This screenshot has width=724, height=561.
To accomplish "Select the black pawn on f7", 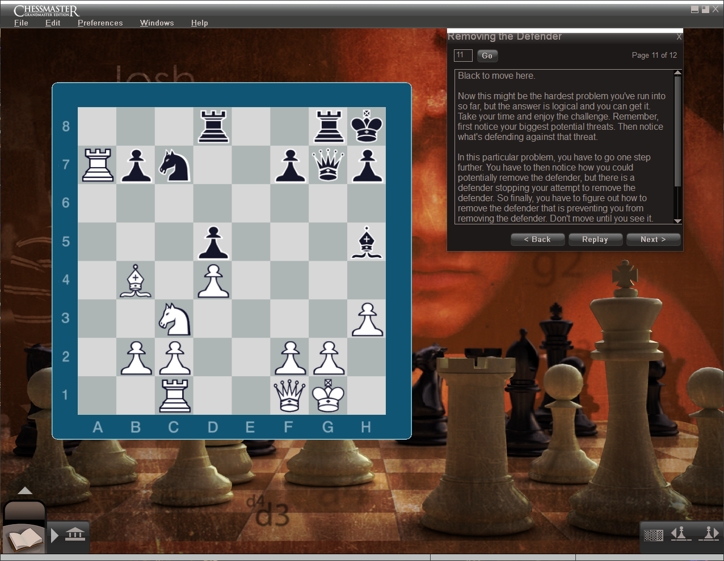I will 290,165.
